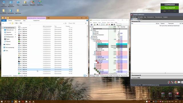183x103 pixels.
Task: Open address bar history dropdown in Explorer
Action: [x=64, y=23]
